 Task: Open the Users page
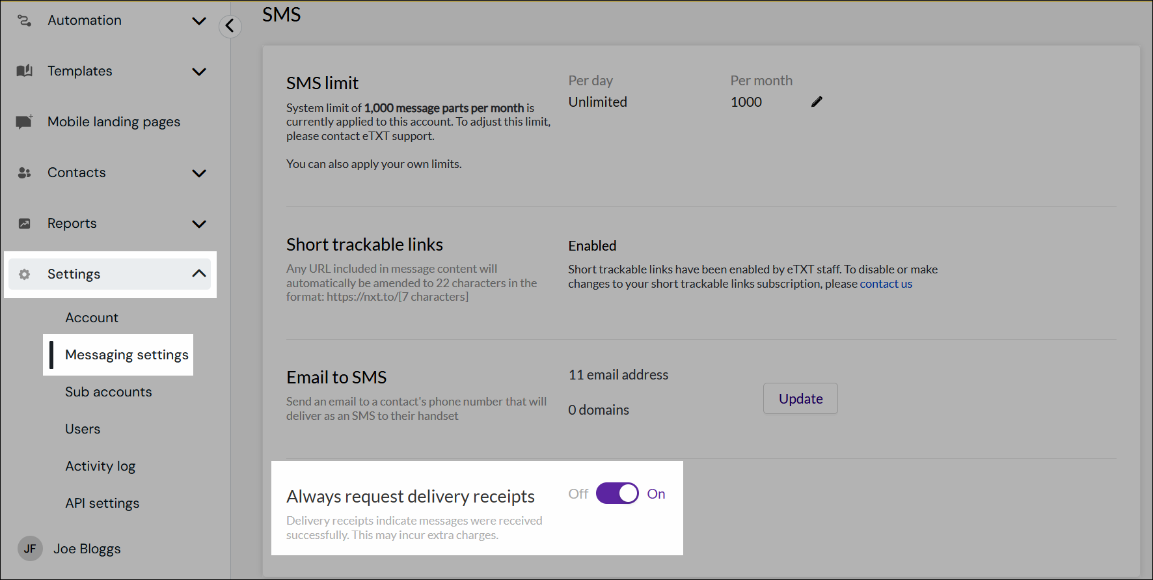coord(83,429)
